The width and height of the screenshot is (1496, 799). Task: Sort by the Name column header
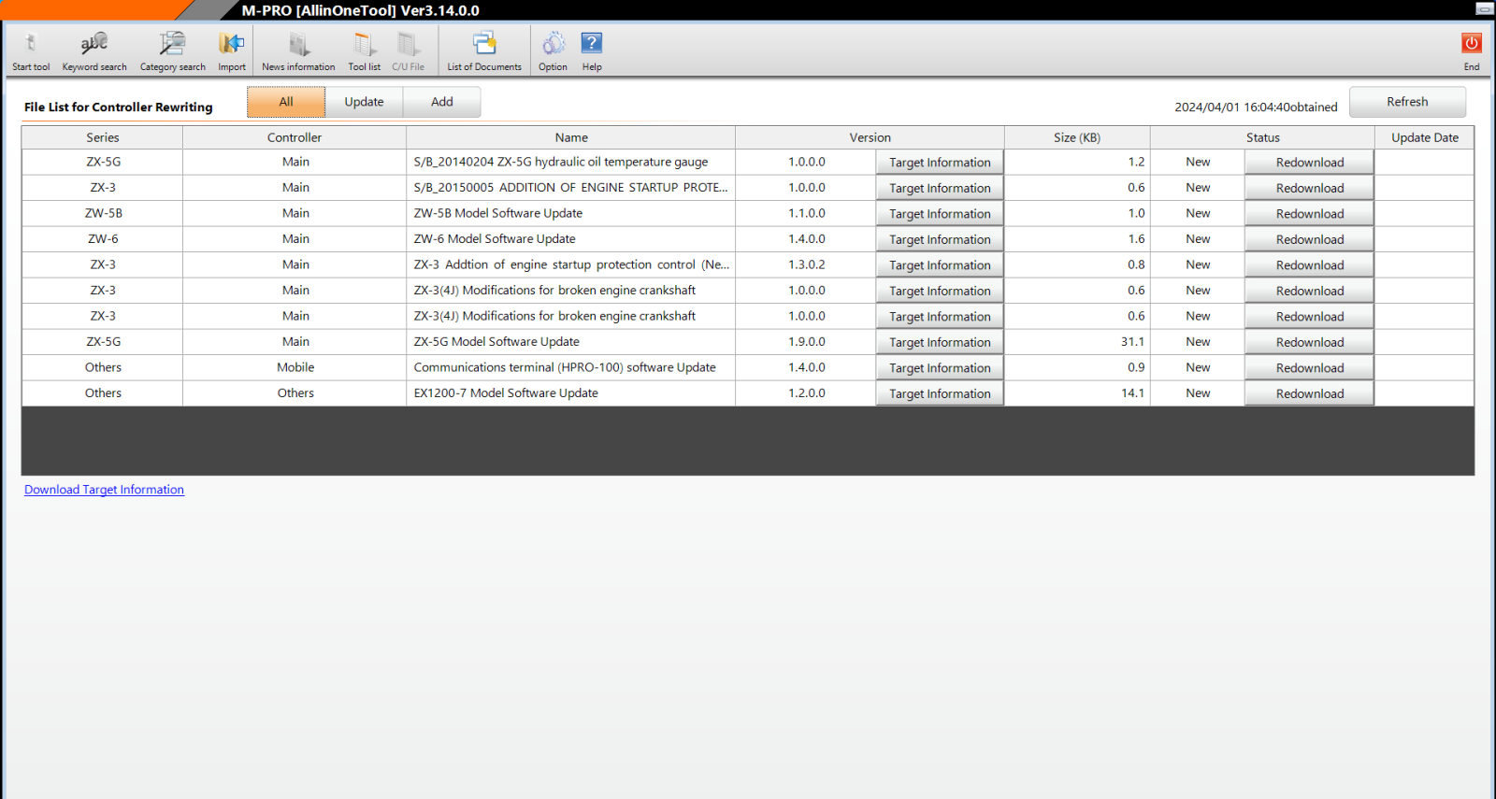coord(571,137)
